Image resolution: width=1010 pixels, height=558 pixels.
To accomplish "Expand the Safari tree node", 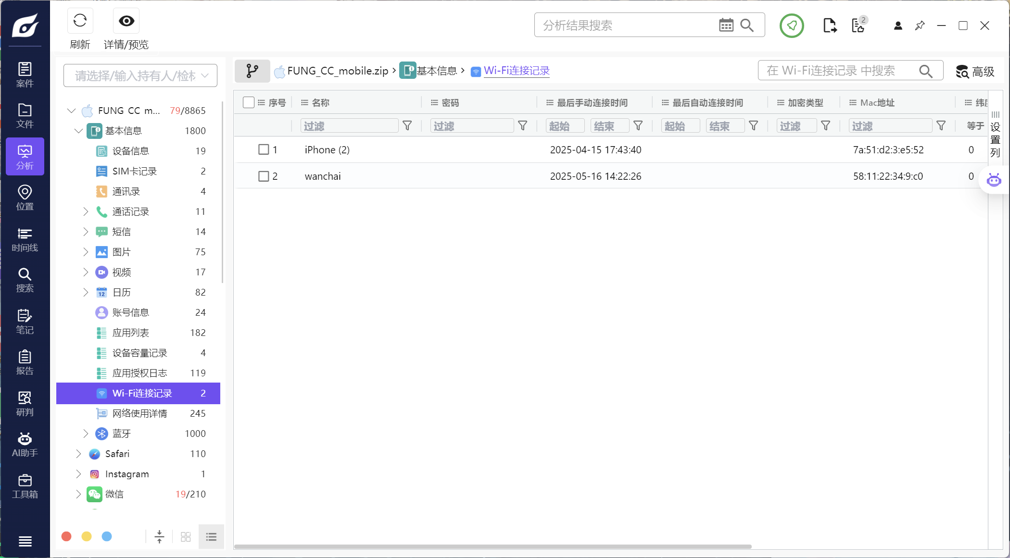I will tap(78, 454).
